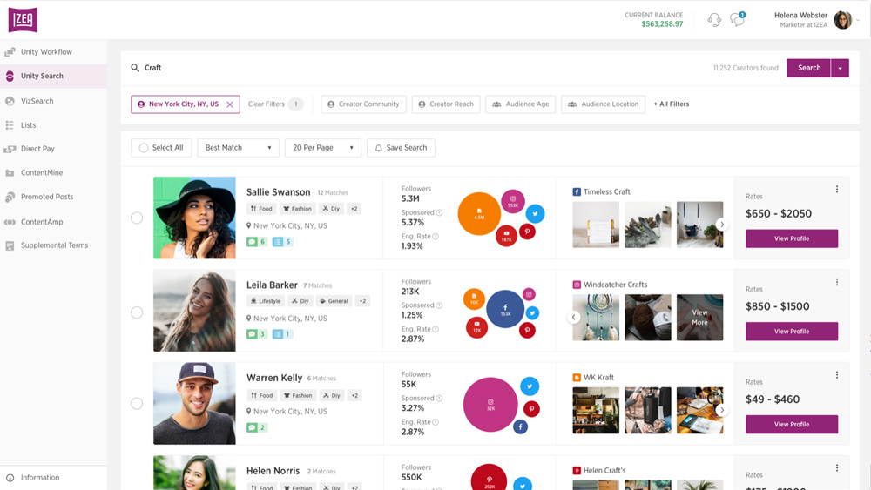The height and width of the screenshot is (490, 871).
Task: Open Leila Barker's more options menu
Action: [837, 282]
